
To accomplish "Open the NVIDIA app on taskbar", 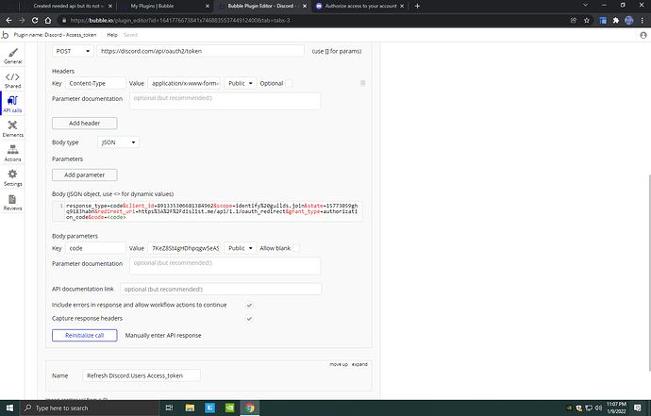I will point(229,408).
